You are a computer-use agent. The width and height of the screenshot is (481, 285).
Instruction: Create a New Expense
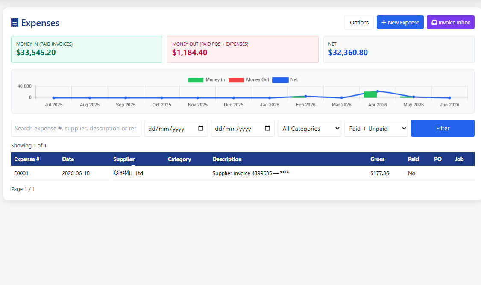(400, 22)
